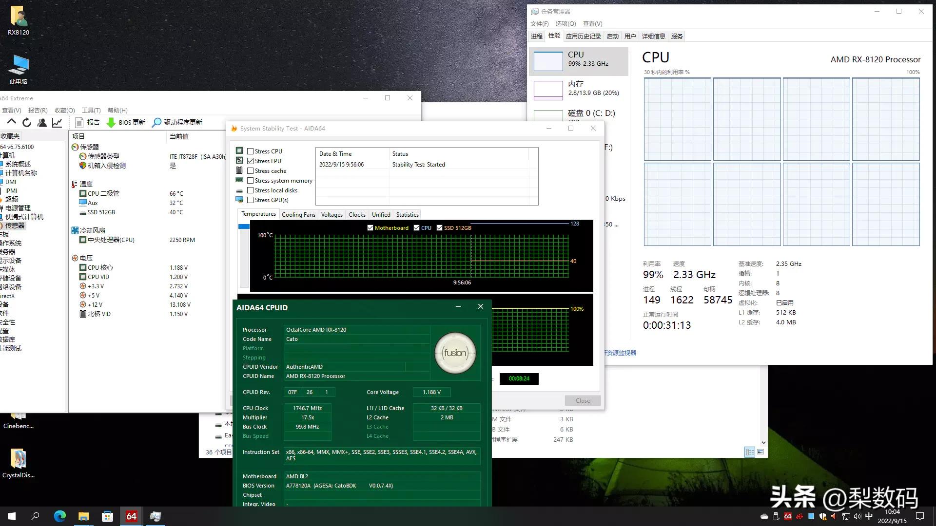Screen dimensions: 936x526
Task: Click the refresh icon in AIDA64 toolbar
Action: tap(27, 122)
